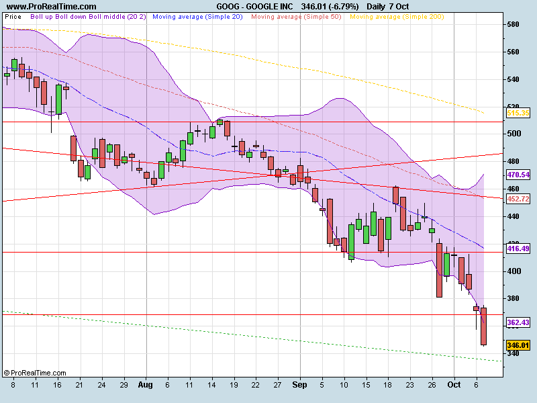Screen dimensions: 537x403
Task: Select the 416.49 value tag
Action: click(518, 249)
